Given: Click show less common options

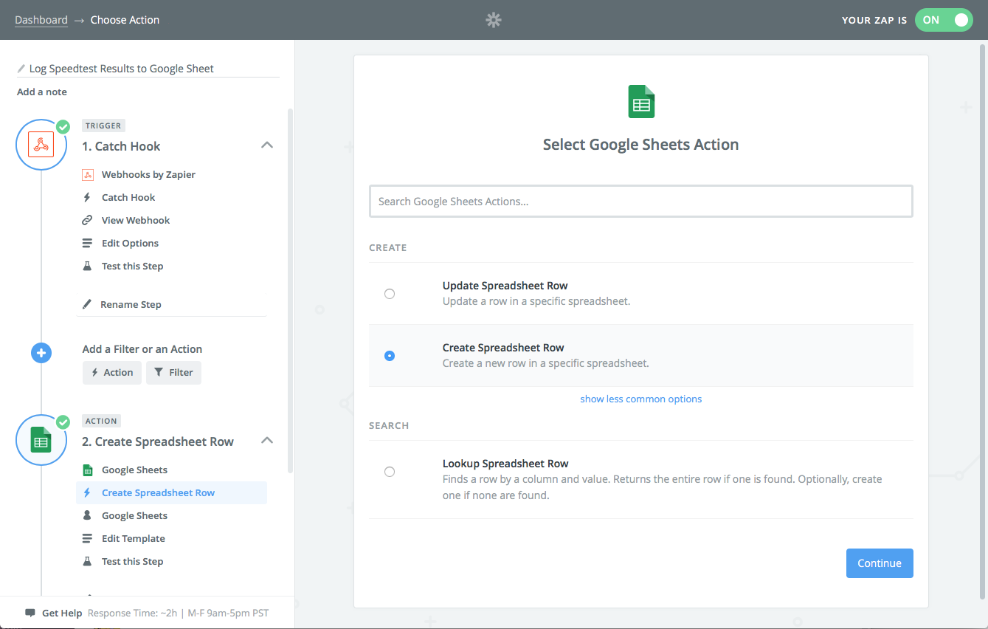Looking at the screenshot, I should pyautogui.click(x=641, y=399).
